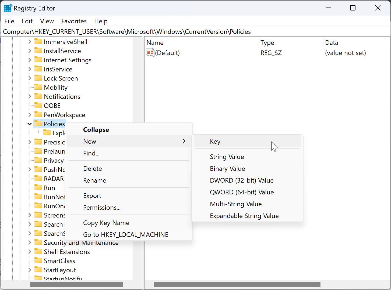Image resolution: width=391 pixels, height=290 pixels.
Task: Click the REG_SZ type cell
Action: 271,53
